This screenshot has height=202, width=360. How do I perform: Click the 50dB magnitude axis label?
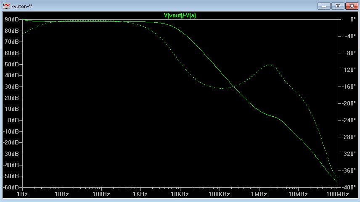click(x=12, y=64)
